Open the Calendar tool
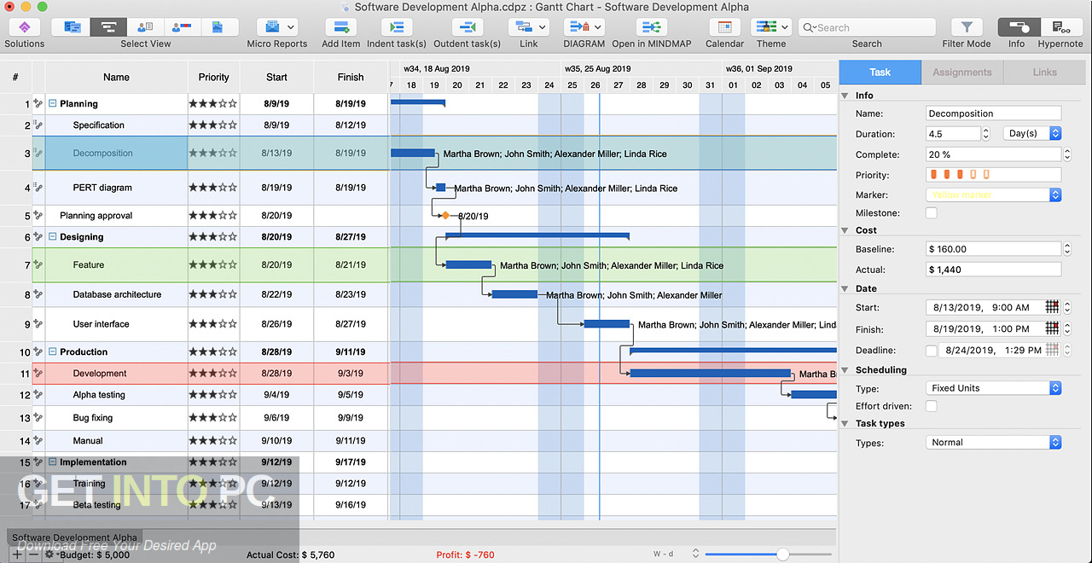1092x563 pixels. (x=724, y=27)
